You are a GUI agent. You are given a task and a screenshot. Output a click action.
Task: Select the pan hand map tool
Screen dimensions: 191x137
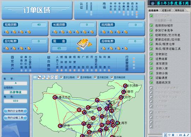click(x=52, y=77)
